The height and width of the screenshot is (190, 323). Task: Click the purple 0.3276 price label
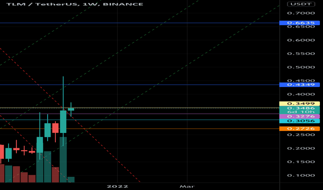[299, 116]
